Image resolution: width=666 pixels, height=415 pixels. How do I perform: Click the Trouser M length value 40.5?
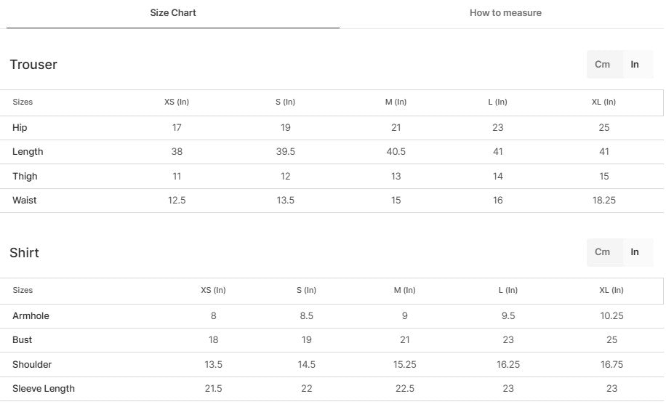(x=396, y=152)
